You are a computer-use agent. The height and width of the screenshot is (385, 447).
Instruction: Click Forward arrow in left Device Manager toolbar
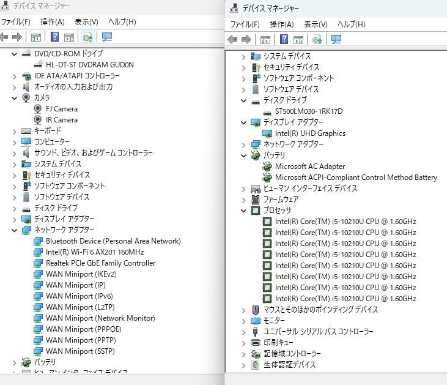tap(17, 37)
